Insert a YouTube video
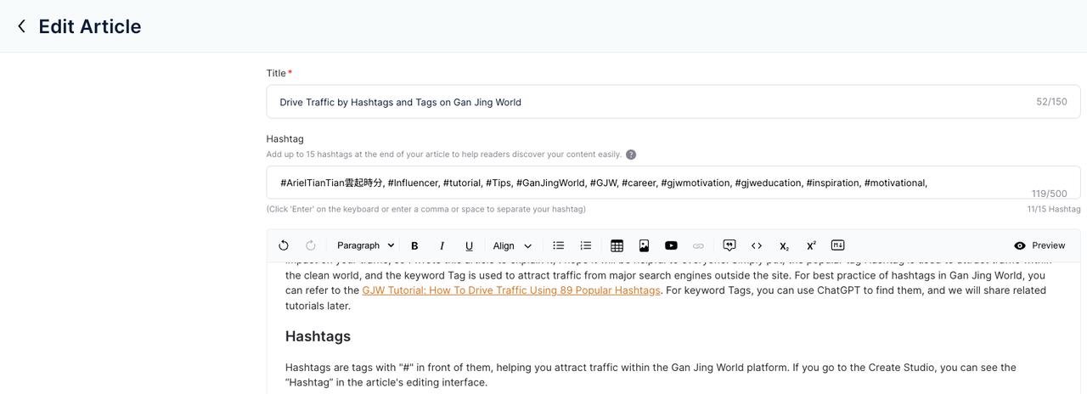 tap(671, 245)
